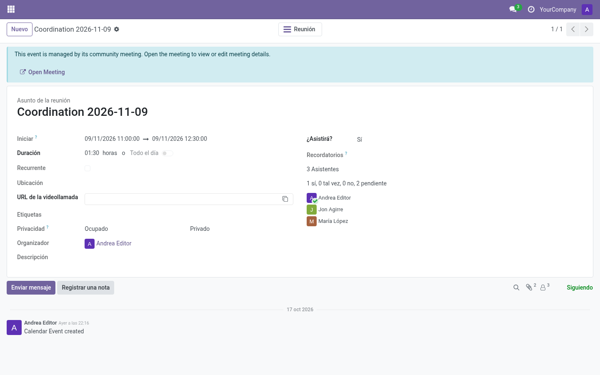Open the attachments paperclip in chatter
This screenshot has width=600, height=375.
point(529,287)
